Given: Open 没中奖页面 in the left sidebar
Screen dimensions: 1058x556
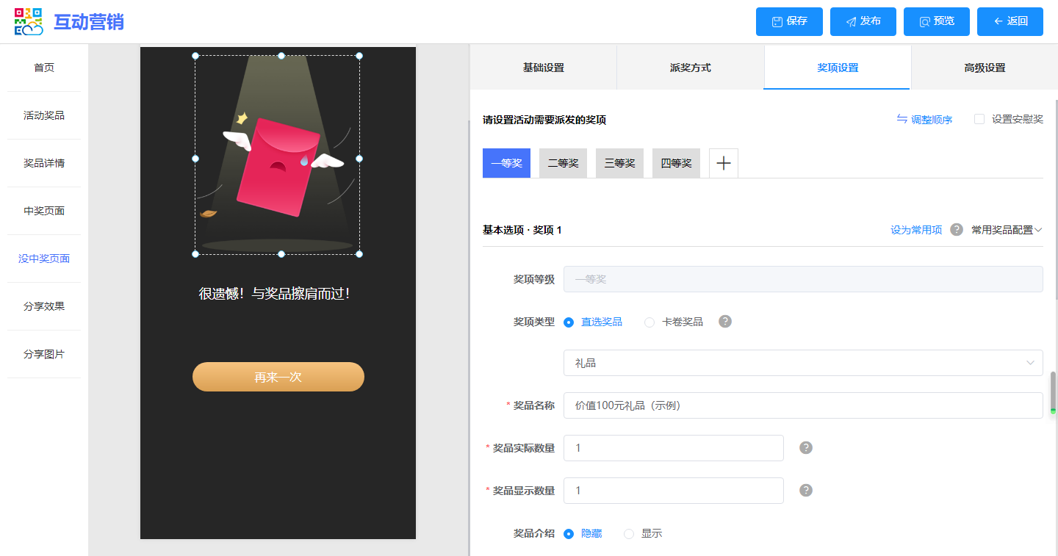Looking at the screenshot, I should 44,259.
